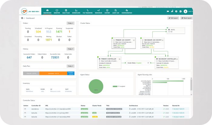Open the Configuration menu item

click(x=127, y=11)
